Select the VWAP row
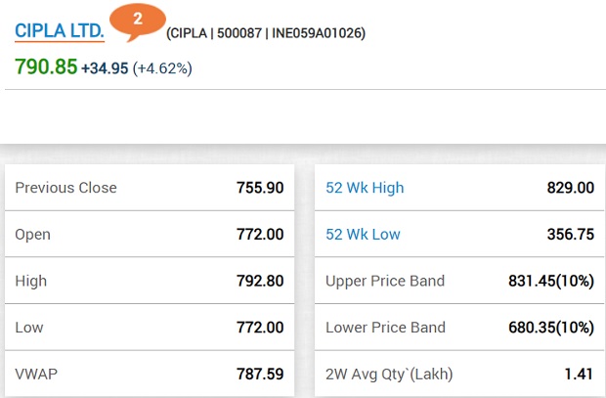 pos(150,374)
